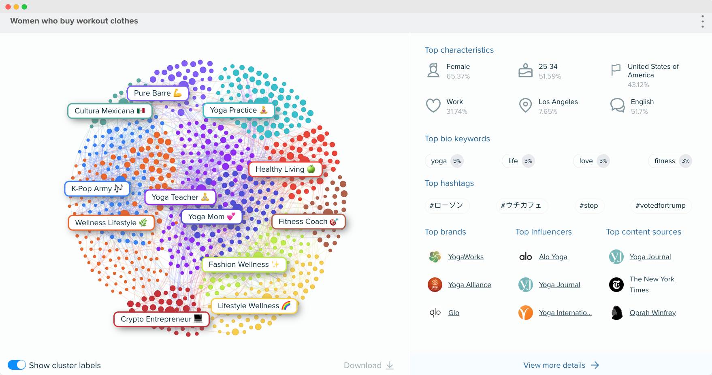Click the View more details button

point(561,365)
